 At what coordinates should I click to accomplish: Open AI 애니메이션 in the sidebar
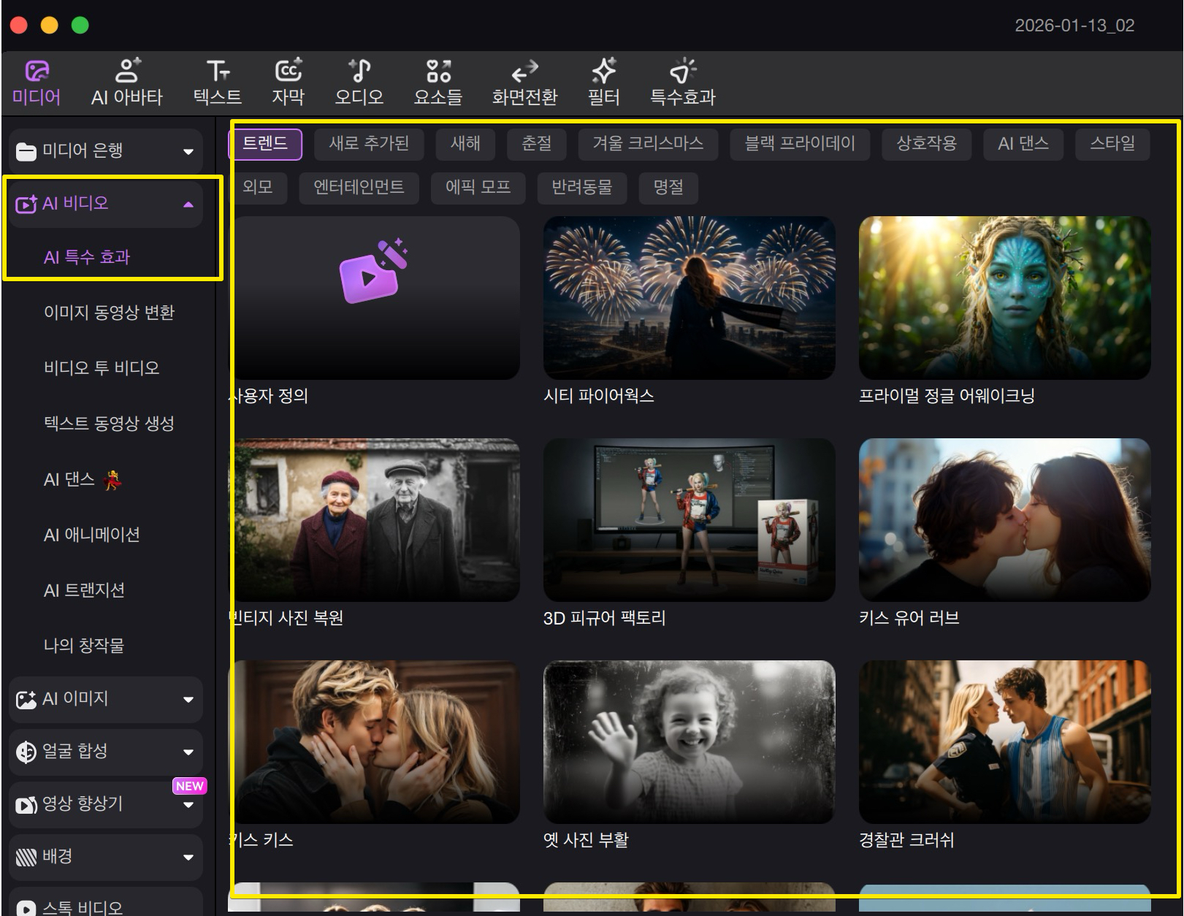coord(92,535)
